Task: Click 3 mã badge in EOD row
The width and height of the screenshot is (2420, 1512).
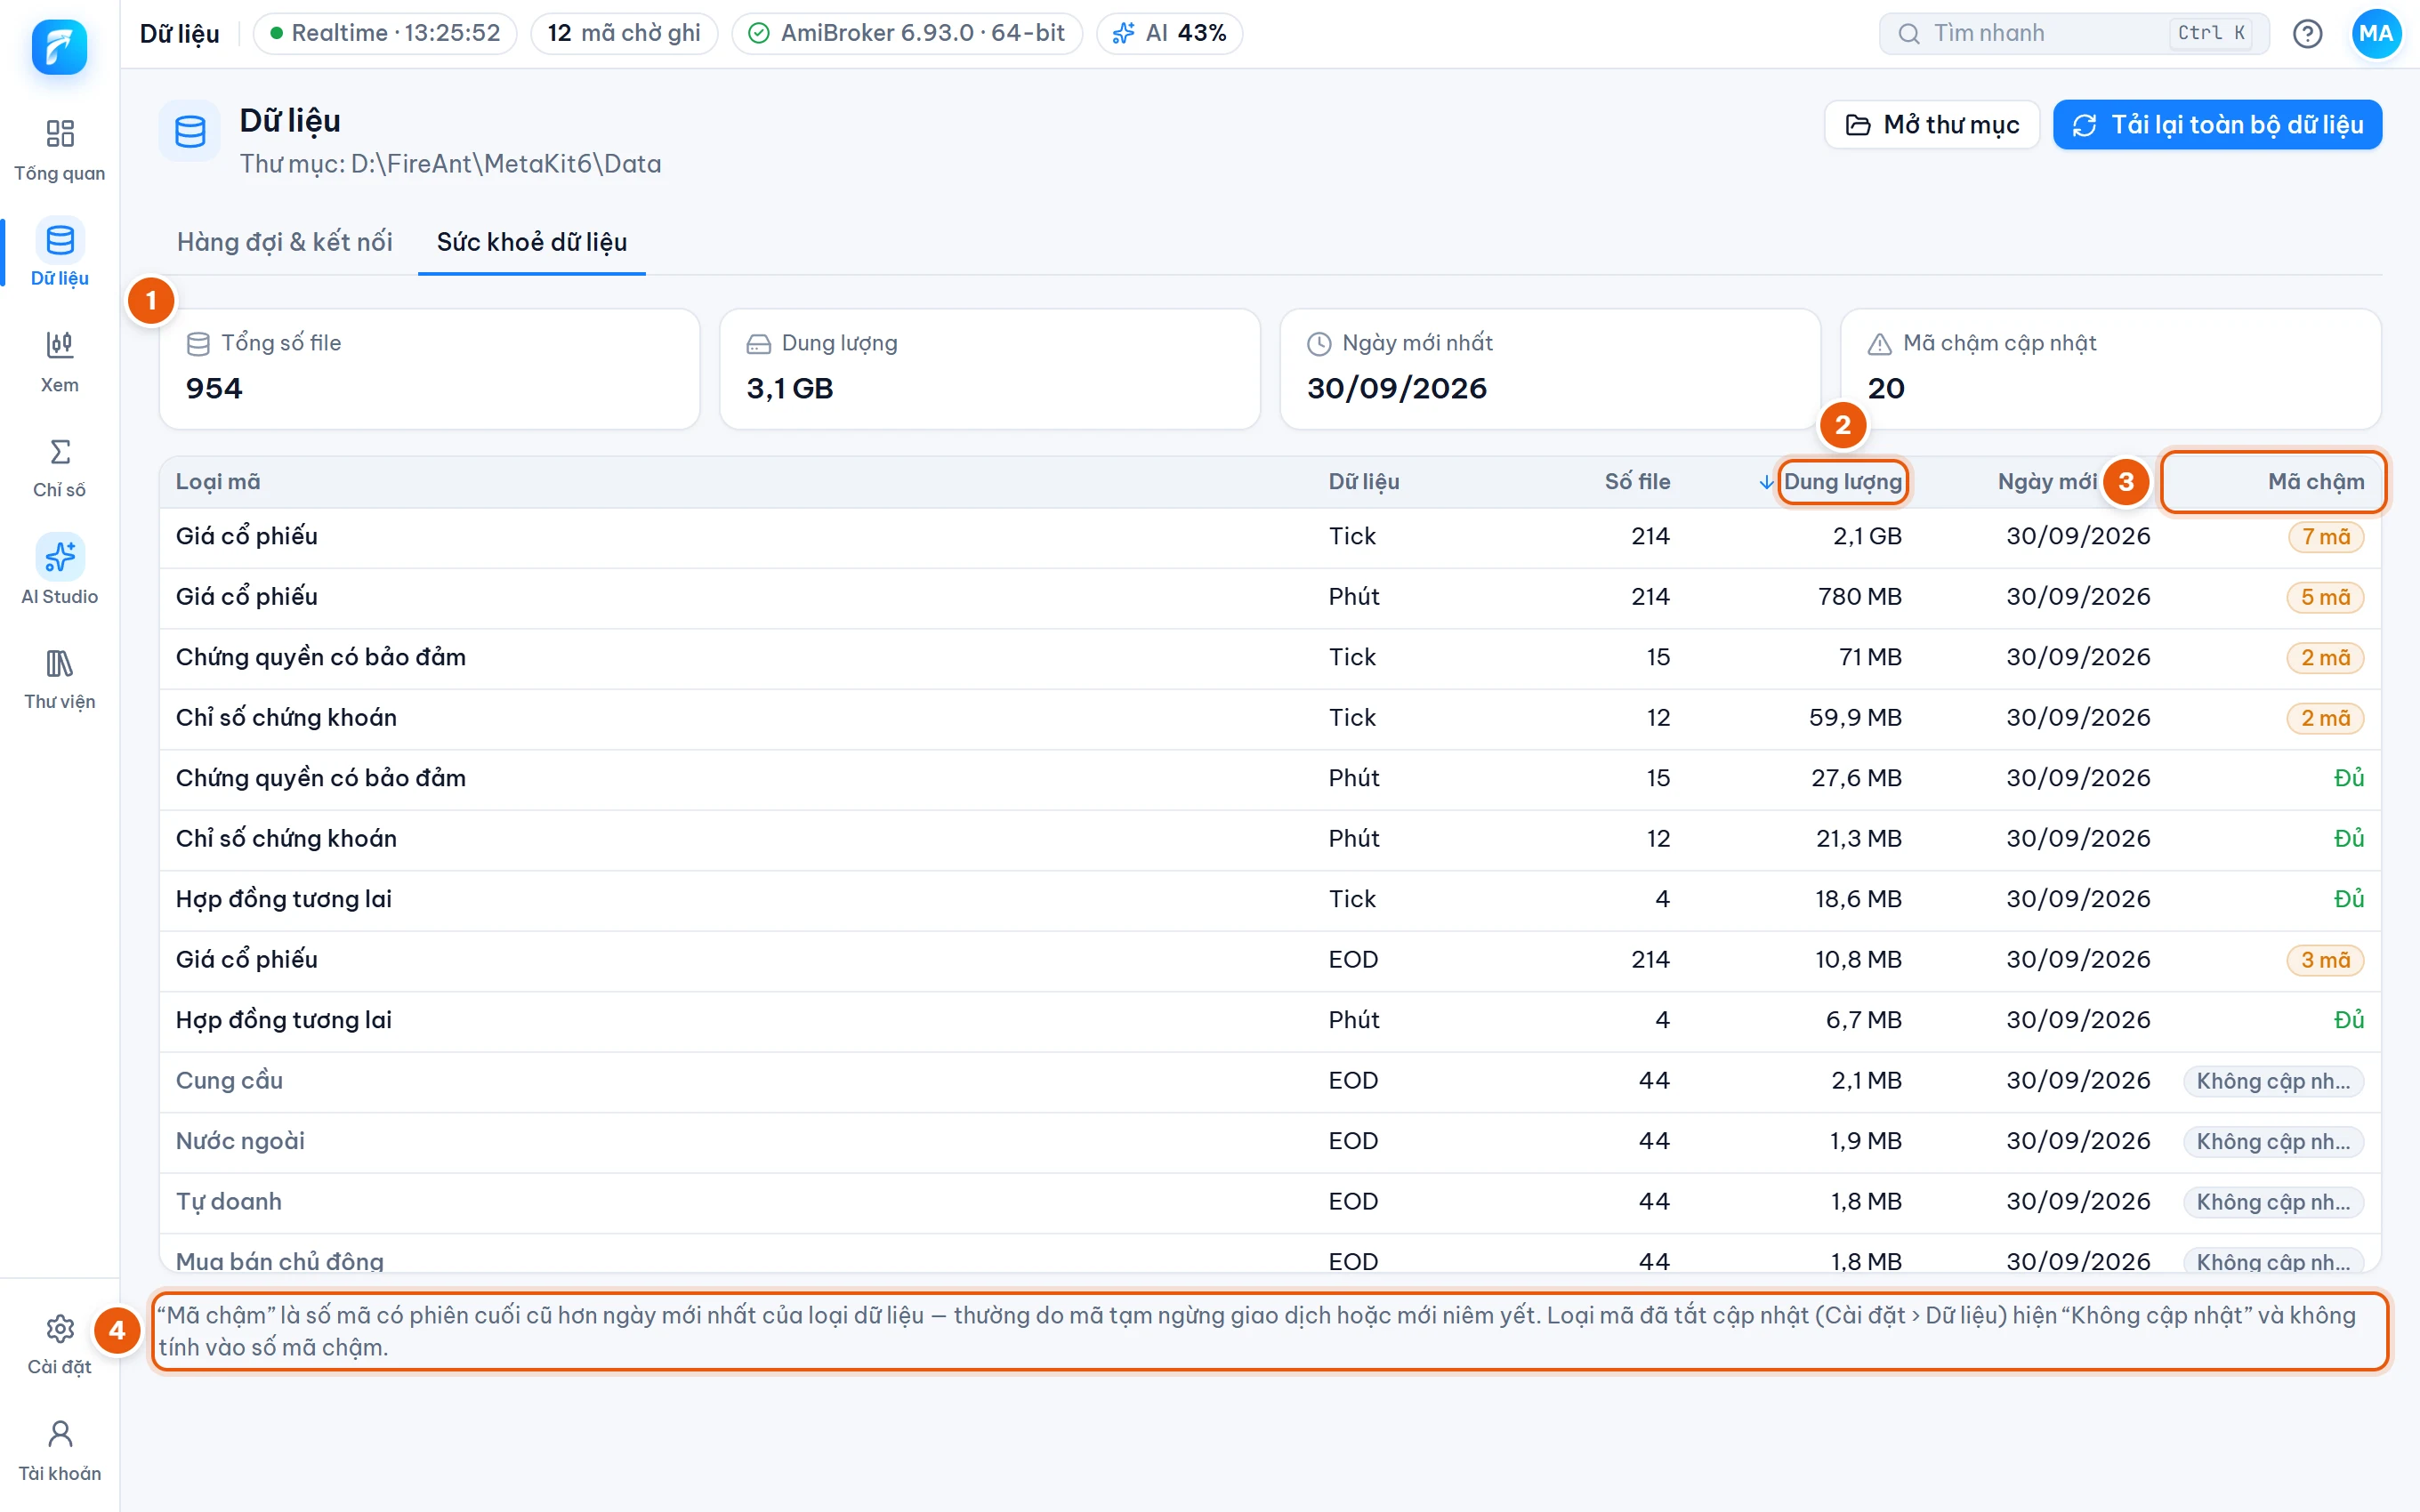Action: [2325, 960]
